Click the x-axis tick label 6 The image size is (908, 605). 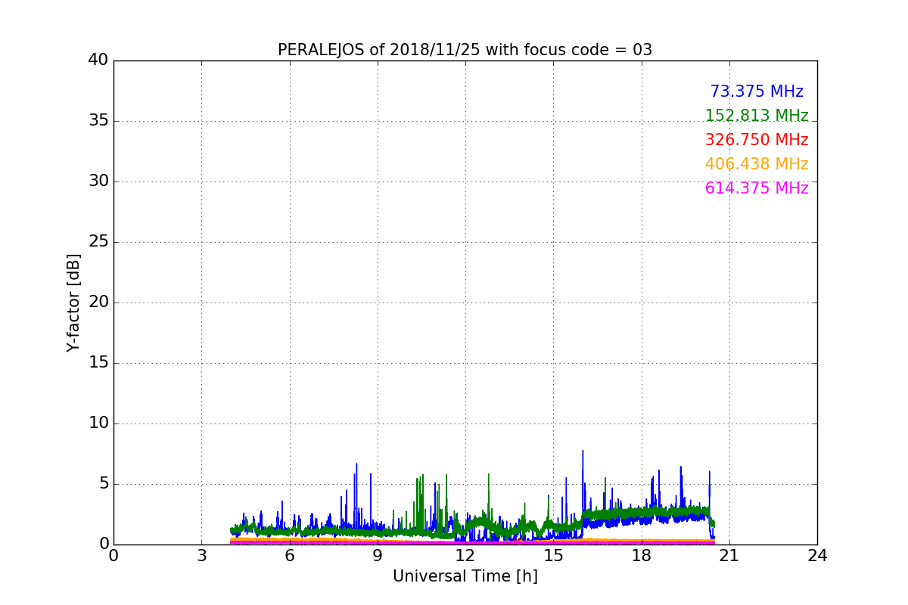click(289, 556)
